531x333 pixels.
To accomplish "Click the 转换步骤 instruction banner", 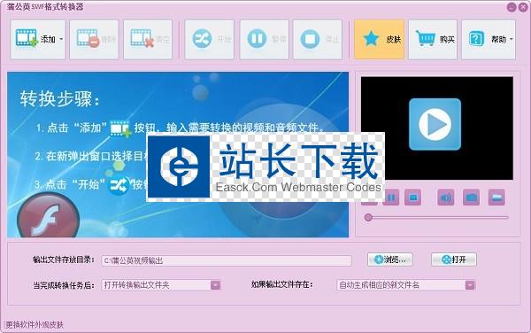I will point(178,154).
